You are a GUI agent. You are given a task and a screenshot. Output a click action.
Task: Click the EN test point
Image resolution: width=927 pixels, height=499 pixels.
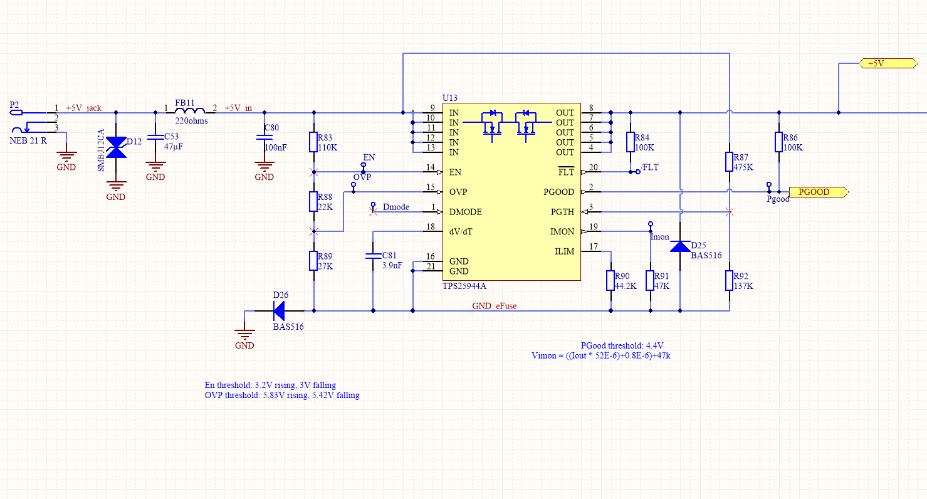pyautogui.click(x=363, y=166)
